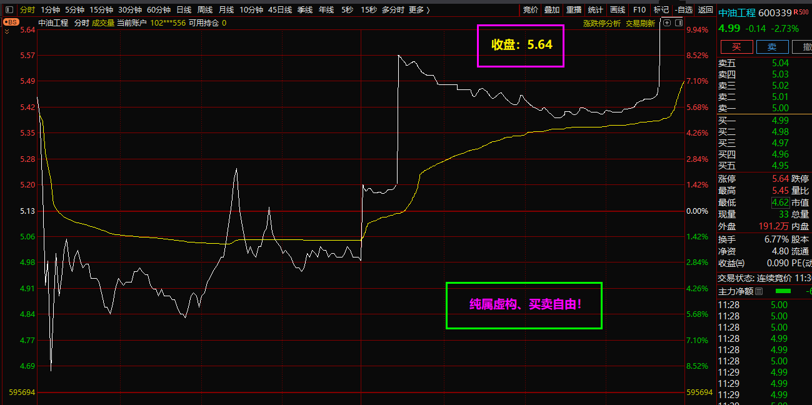
Task: Click the 外盘 value 191.2万
Action: pos(773,227)
